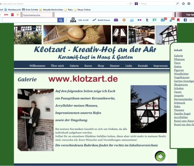Focus the Gutscheinsuche input field
194x166 pixels.
click(x=37, y=15)
